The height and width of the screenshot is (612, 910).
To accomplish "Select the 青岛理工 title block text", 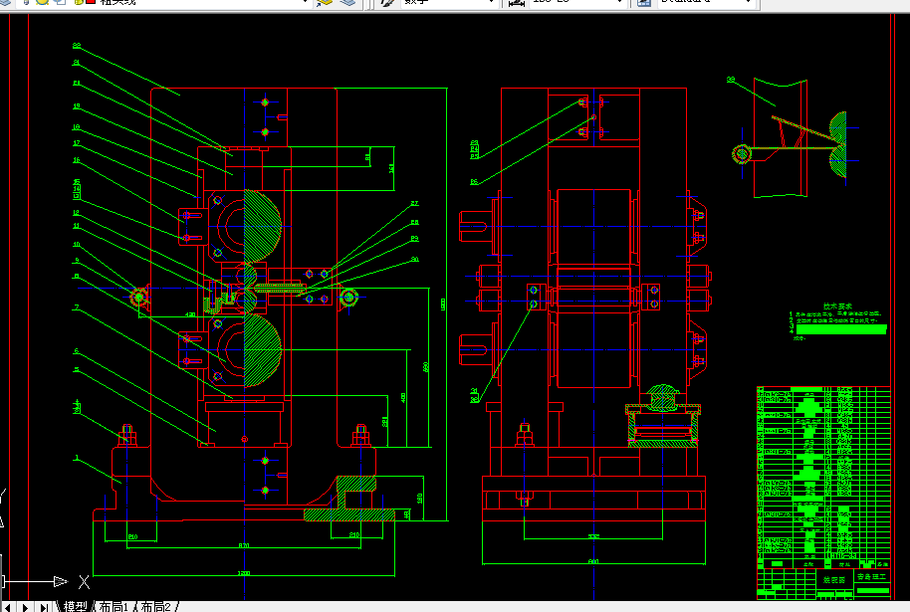I will point(872,576).
